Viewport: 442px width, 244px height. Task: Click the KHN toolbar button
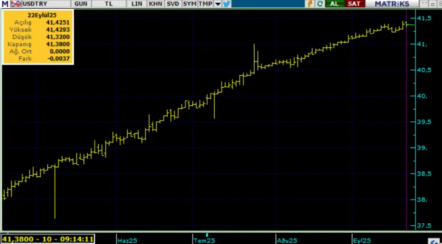click(x=156, y=4)
